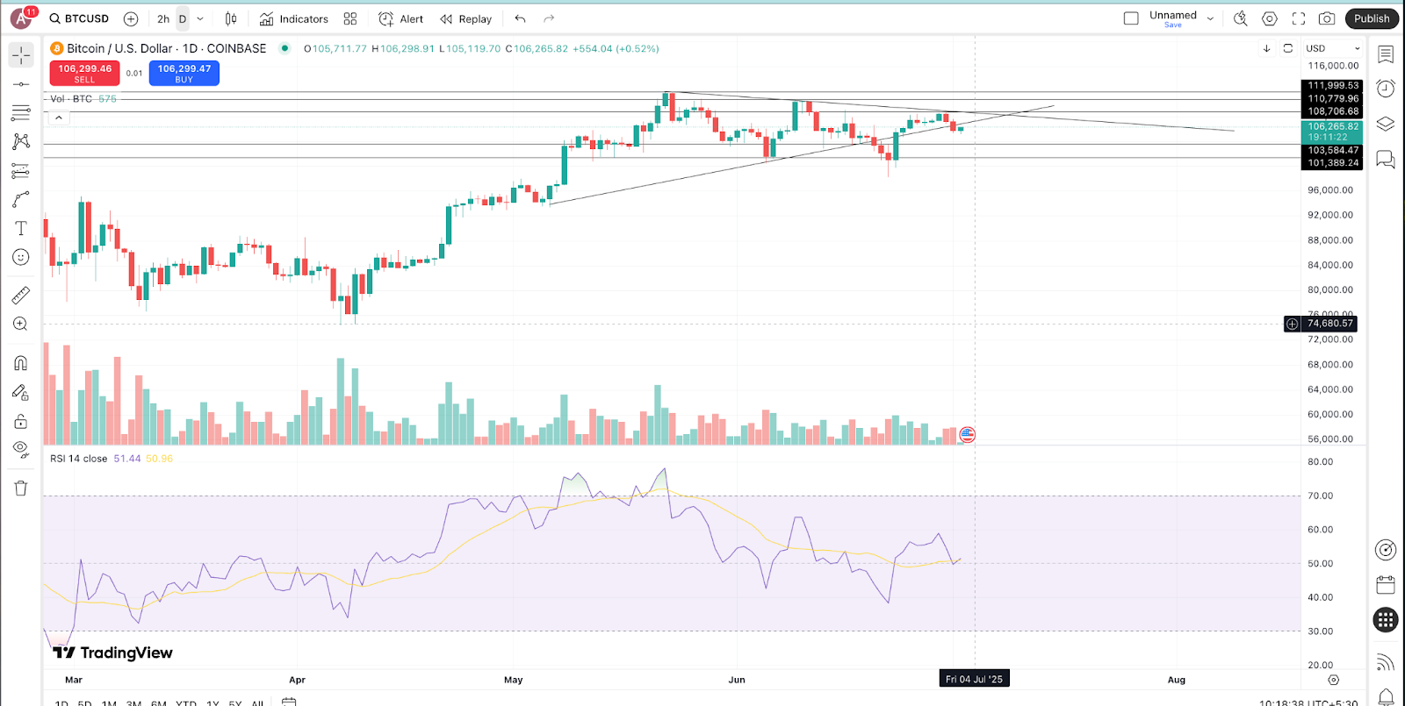Screen dimensions: 1405x706
Task: Click the Save layout link
Action: [x=1173, y=25]
